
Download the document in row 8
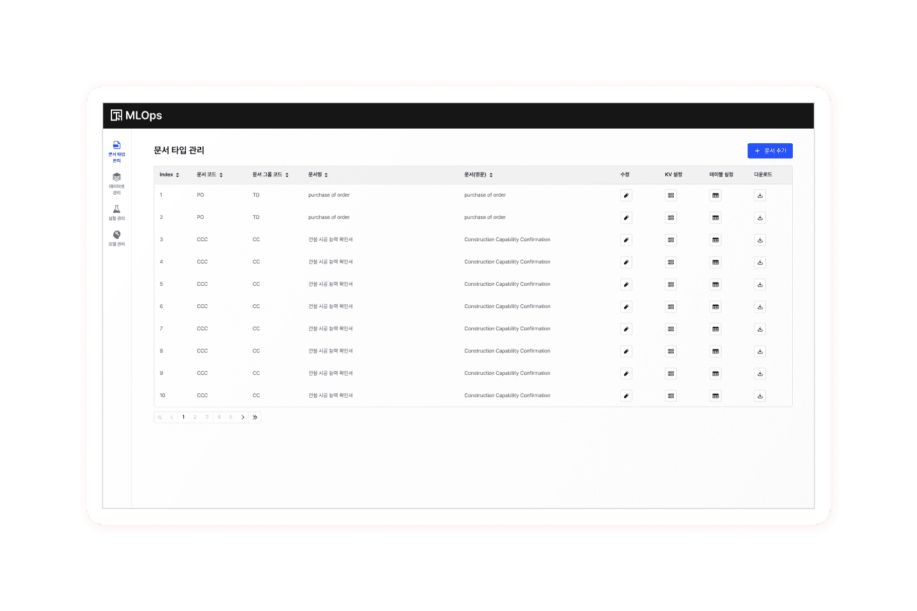point(760,351)
